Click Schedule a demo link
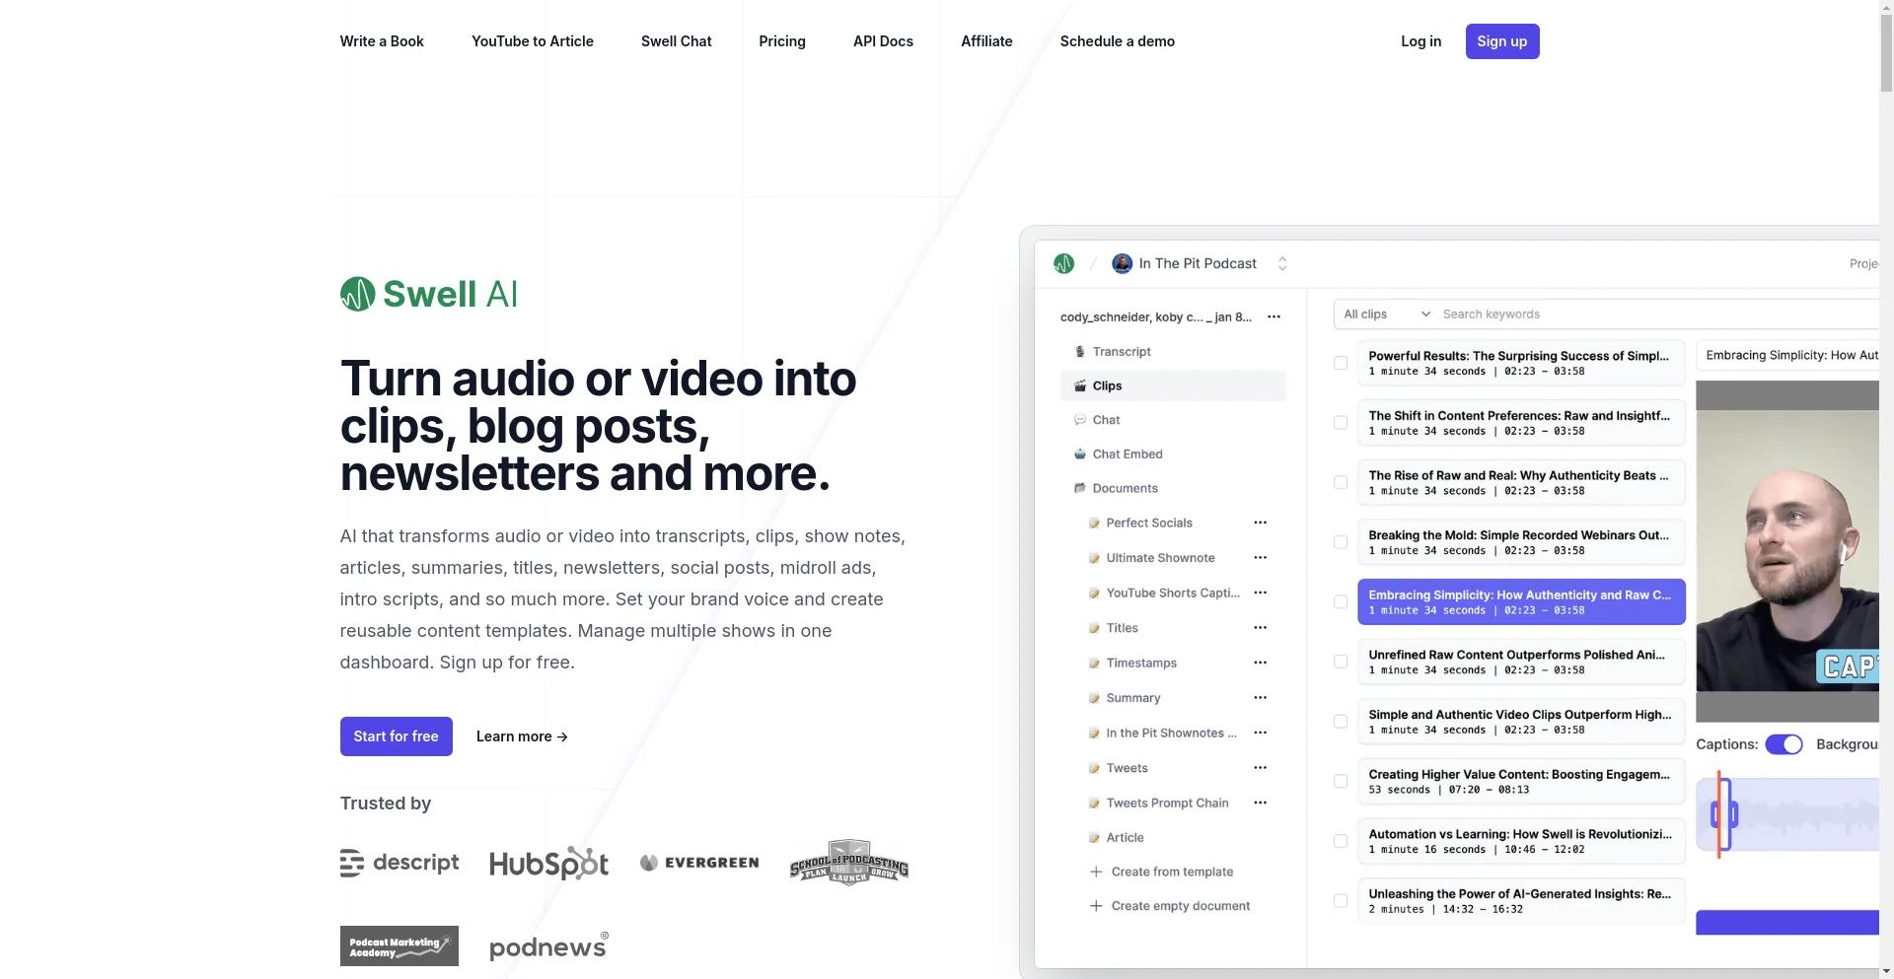Screen dimensions: 1894x979 coord(1118,41)
